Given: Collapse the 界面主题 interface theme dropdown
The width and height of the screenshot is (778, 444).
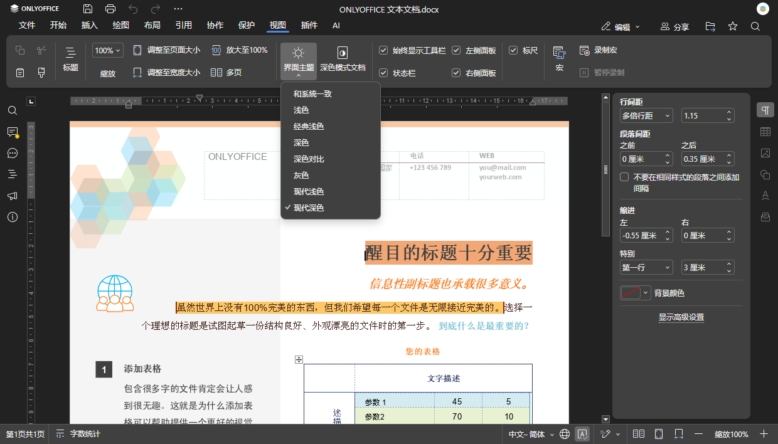Looking at the screenshot, I should coord(299,61).
